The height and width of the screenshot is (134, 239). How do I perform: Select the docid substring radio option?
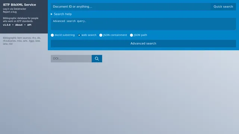coord(52,35)
